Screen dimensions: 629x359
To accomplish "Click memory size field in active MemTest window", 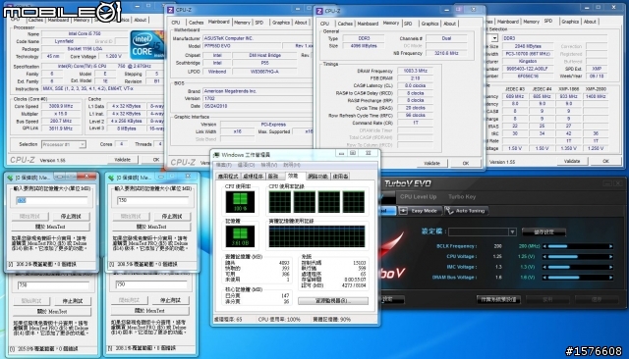I will click(x=51, y=200).
